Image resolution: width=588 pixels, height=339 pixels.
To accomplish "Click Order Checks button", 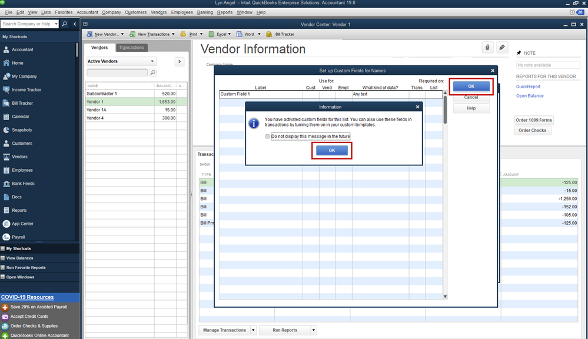I will coord(533,131).
